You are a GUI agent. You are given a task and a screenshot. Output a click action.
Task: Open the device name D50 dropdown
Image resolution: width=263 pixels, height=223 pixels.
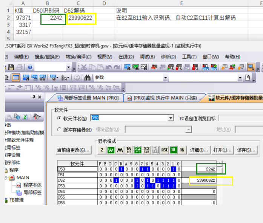(x=171, y=118)
